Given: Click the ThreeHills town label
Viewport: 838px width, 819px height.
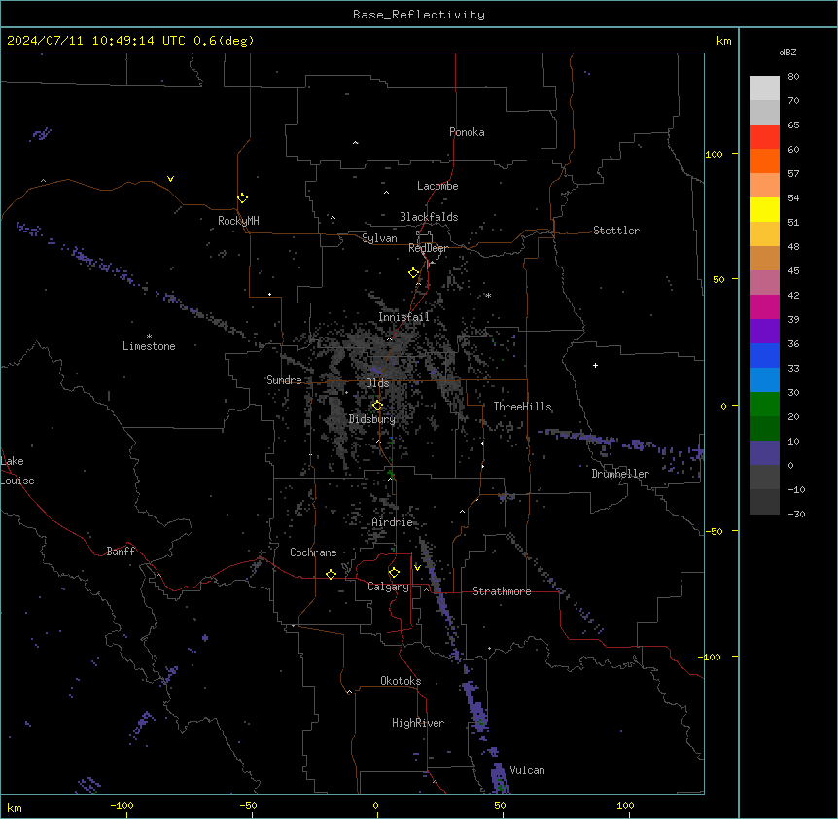Looking at the screenshot, I should [x=523, y=407].
